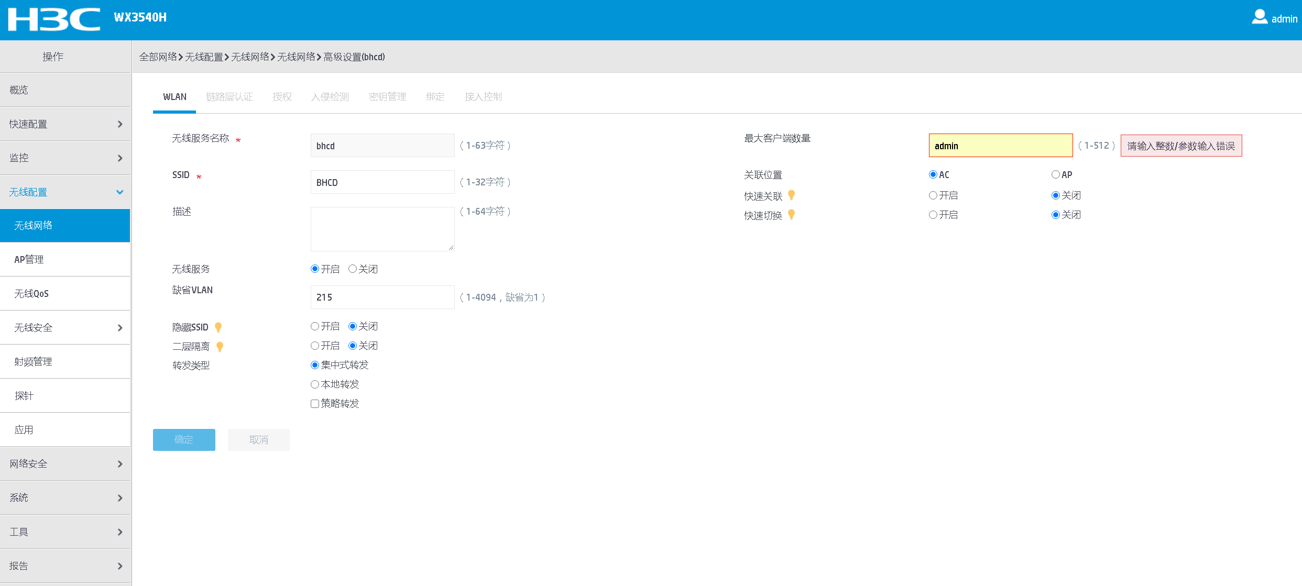The image size is (1302, 586).
Task: Switch to the 链路层认证 tab
Action: pyautogui.click(x=229, y=97)
